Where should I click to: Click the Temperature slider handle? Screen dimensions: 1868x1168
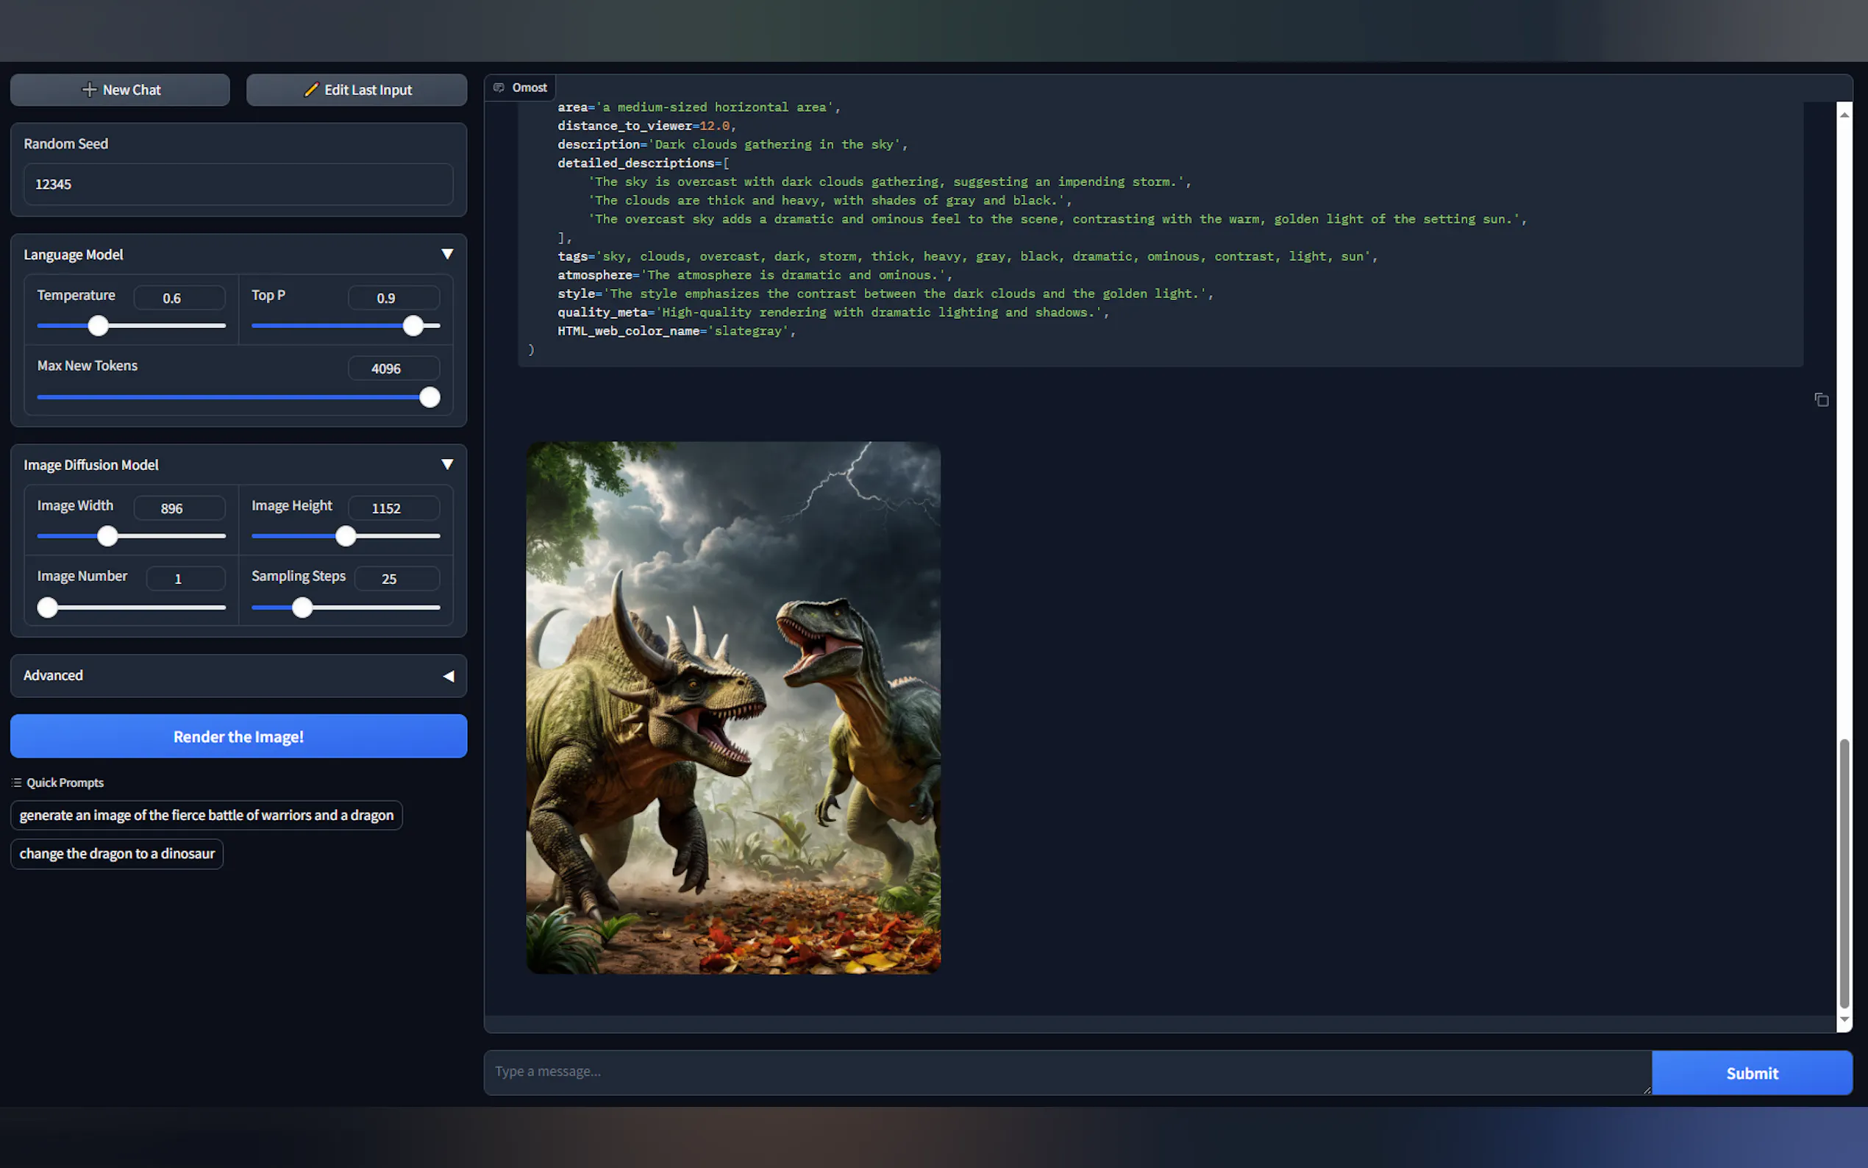point(98,326)
